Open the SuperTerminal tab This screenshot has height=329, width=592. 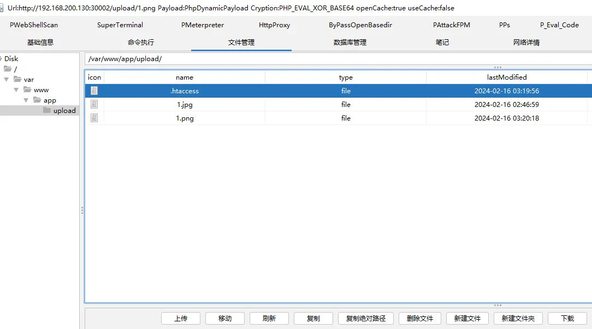[120, 25]
